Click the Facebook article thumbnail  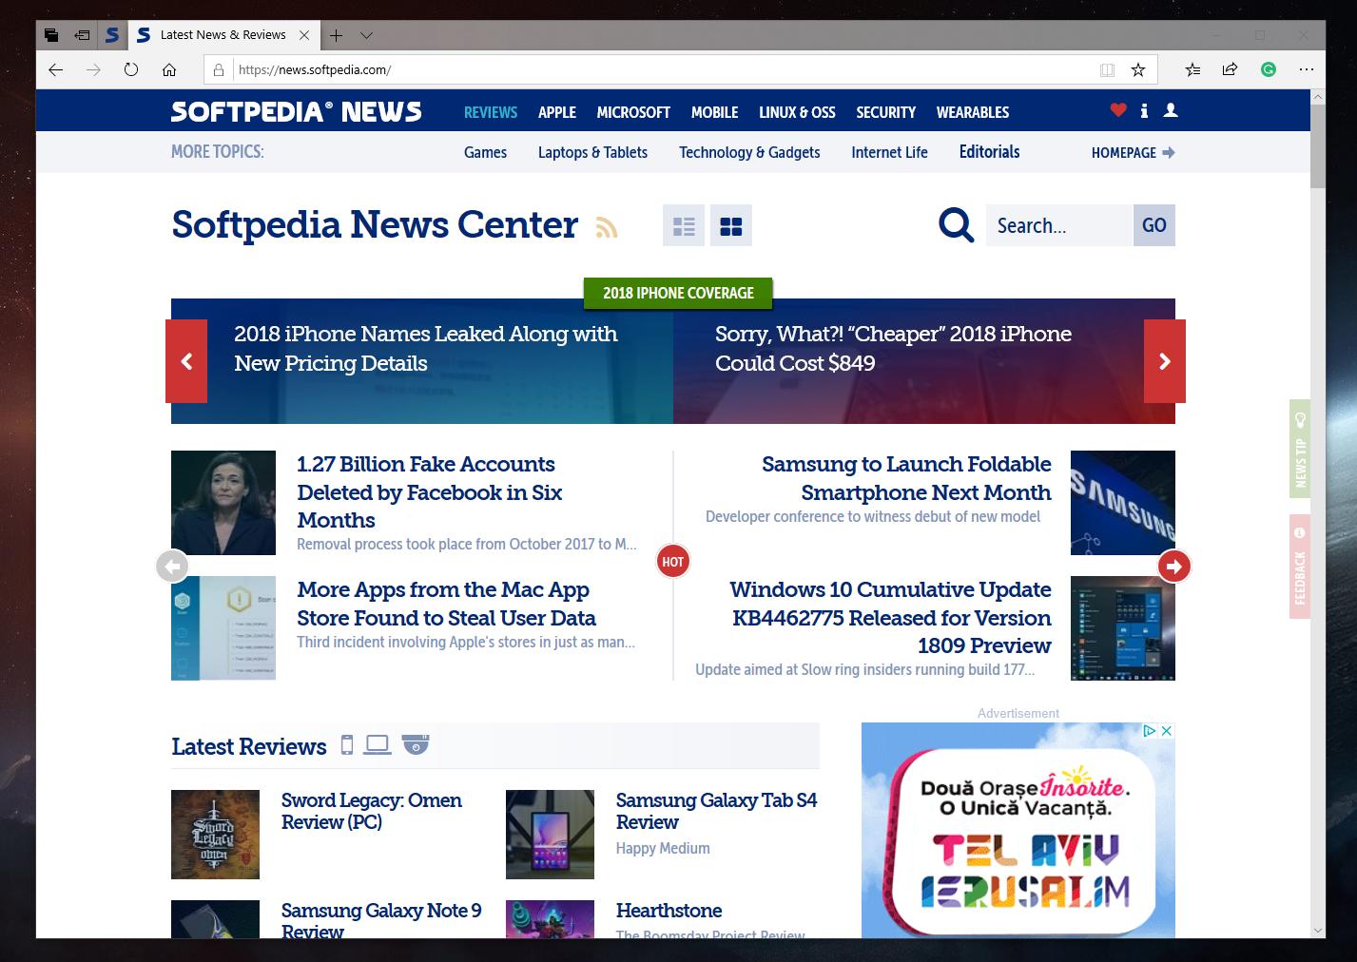(x=223, y=503)
